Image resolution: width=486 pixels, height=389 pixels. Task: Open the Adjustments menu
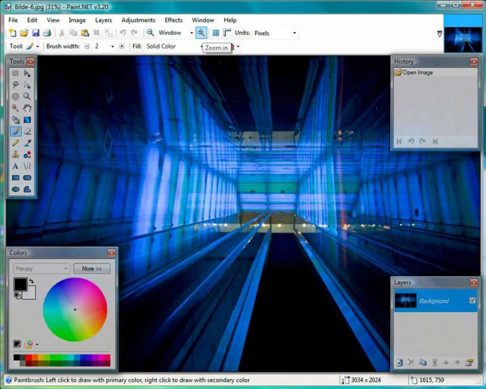point(138,20)
